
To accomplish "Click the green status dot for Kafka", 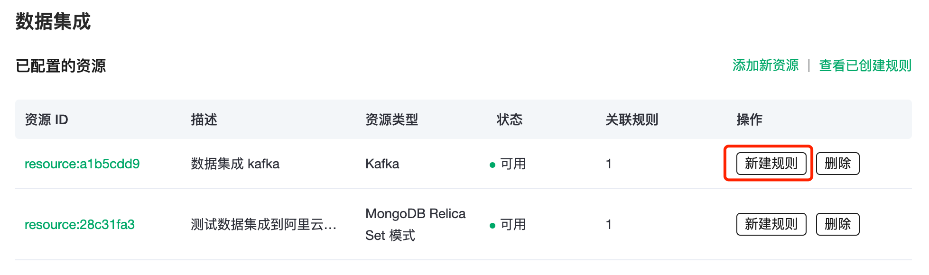I will click(492, 165).
